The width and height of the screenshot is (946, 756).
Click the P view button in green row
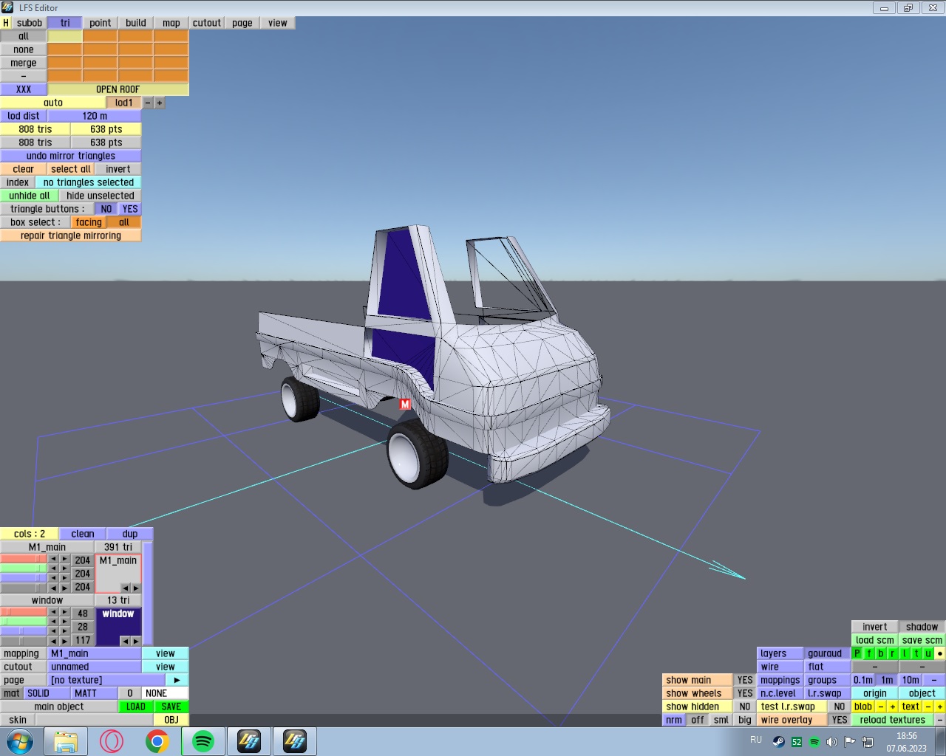pos(857,653)
